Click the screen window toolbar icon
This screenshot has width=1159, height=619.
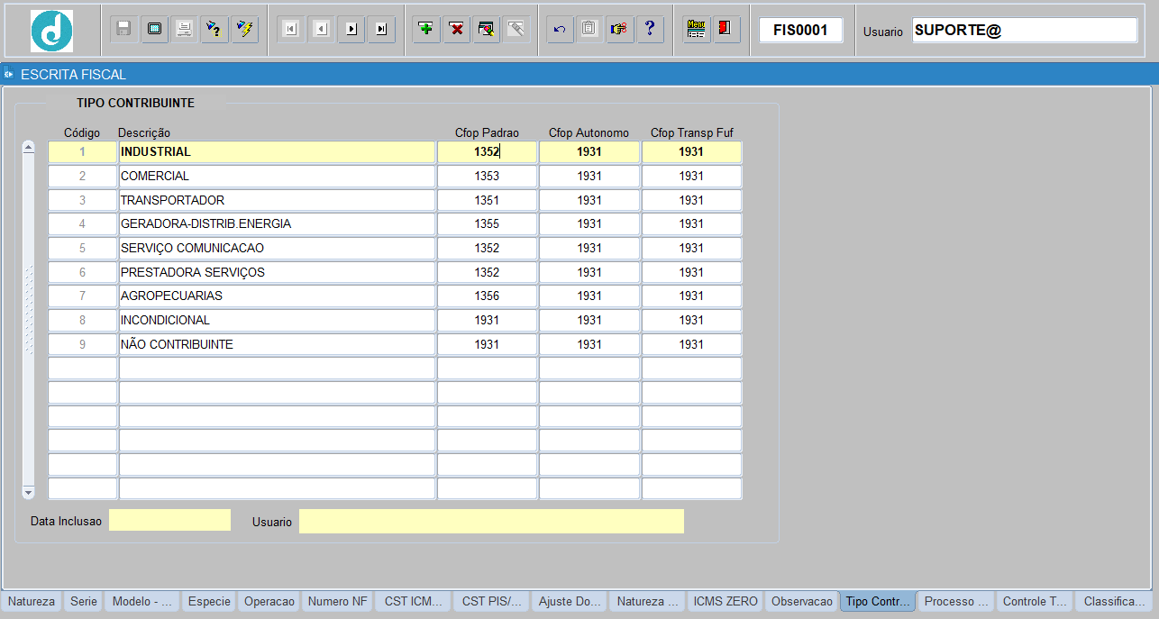[154, 29]
